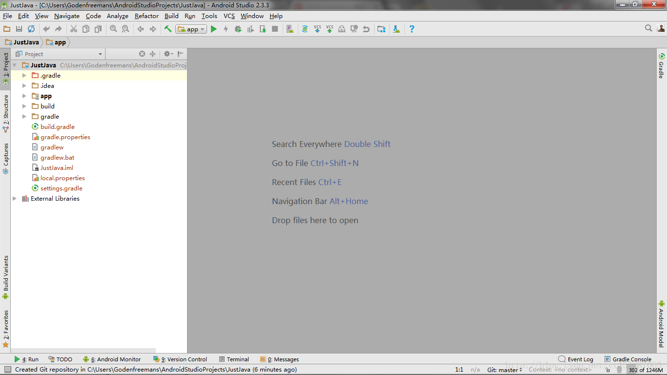This screenshot has height=375, width=667.
Task: Toggle the Terminal tool window
Action: tap(234, 359)
